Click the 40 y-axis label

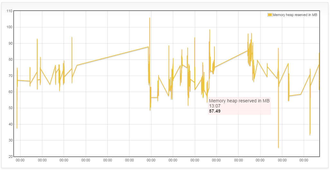[10, 124]
